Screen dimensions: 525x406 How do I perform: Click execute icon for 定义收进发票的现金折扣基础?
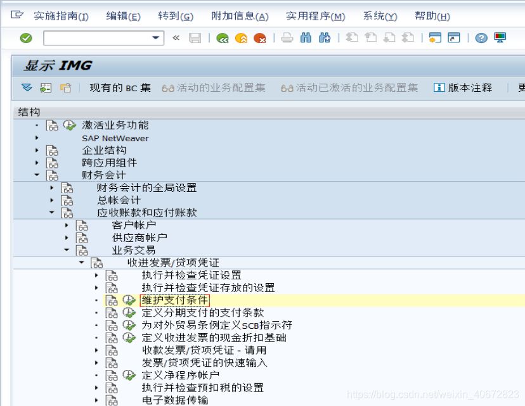point(129,338)
